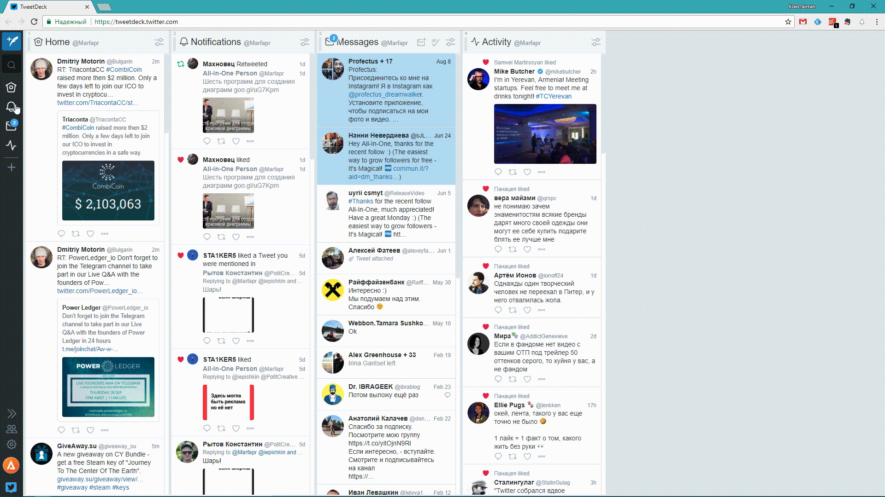View the CombiCoin $2,103,063 image
This screenshot has height=497, width=885.
[x=108, y=191]
